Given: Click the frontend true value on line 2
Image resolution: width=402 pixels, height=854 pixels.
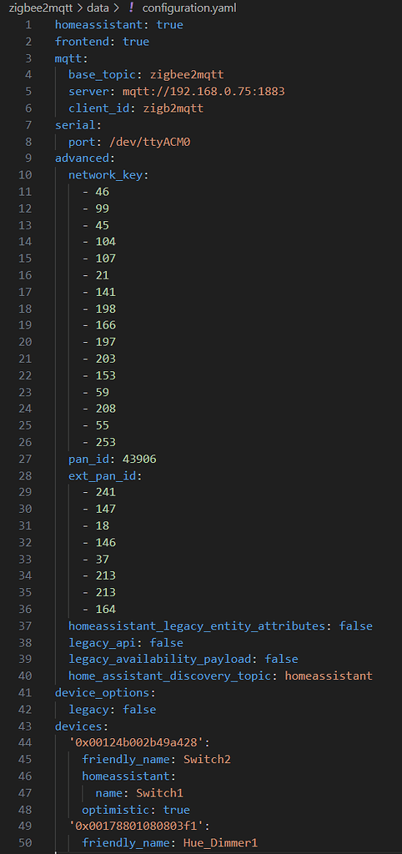Looking at the screenshot, I should tap(136, 42).
